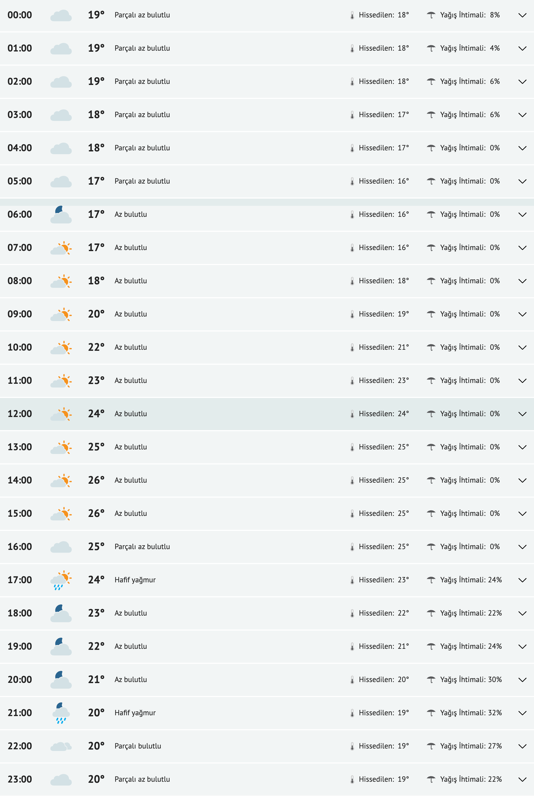
Task: Click the umbrella icon in 03:00 row
Action: coord(431,115)
